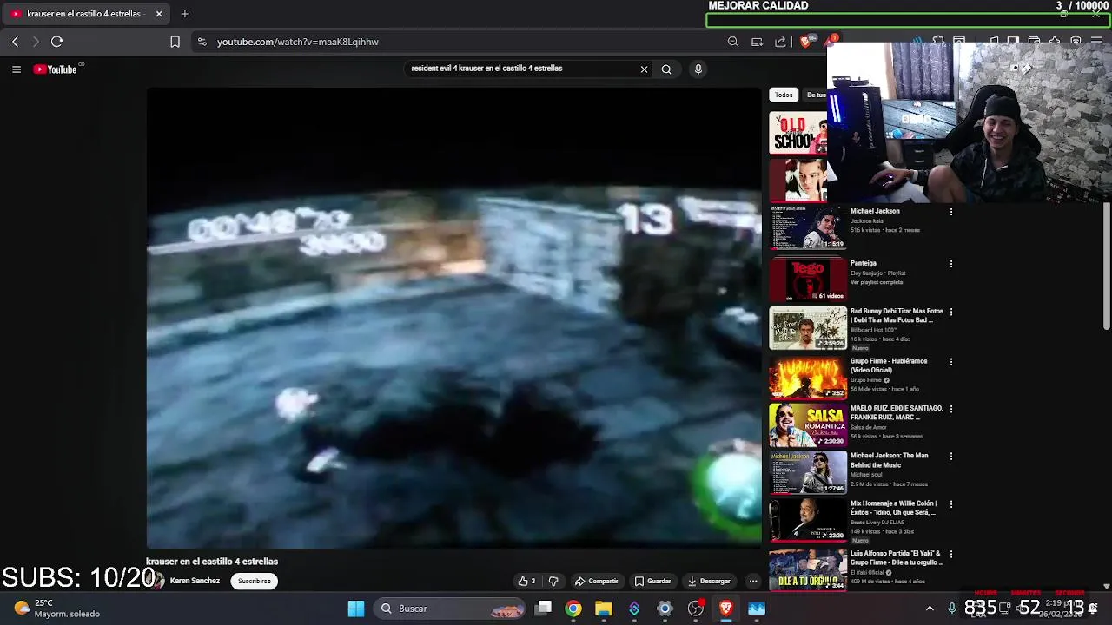Focus the YouTube search field
The image size is (1112, 625).
click(521, 69)
